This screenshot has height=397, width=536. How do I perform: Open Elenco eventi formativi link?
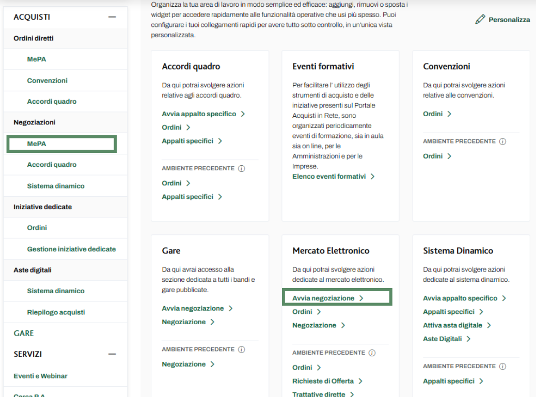pyautogui.click(x=329, y=177)
